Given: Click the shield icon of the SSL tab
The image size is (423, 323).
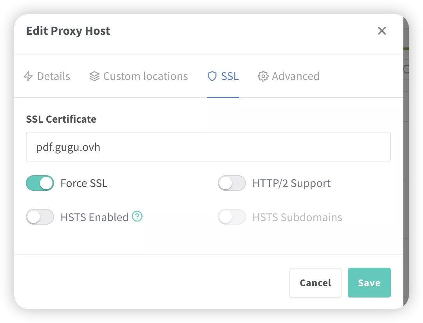Looking at the screenshot, I should point(212,76).
